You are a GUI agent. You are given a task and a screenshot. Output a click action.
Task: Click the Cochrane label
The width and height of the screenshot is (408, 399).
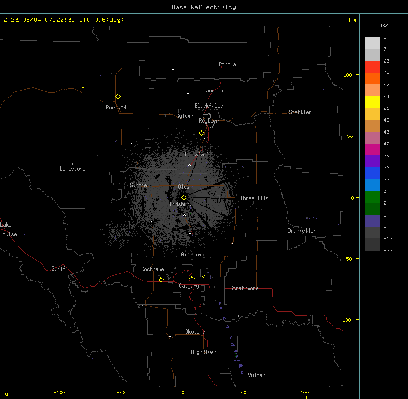[152, 269]
